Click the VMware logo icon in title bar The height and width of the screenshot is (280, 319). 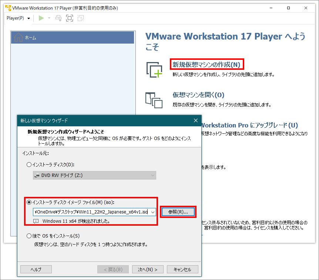[8, 8]
